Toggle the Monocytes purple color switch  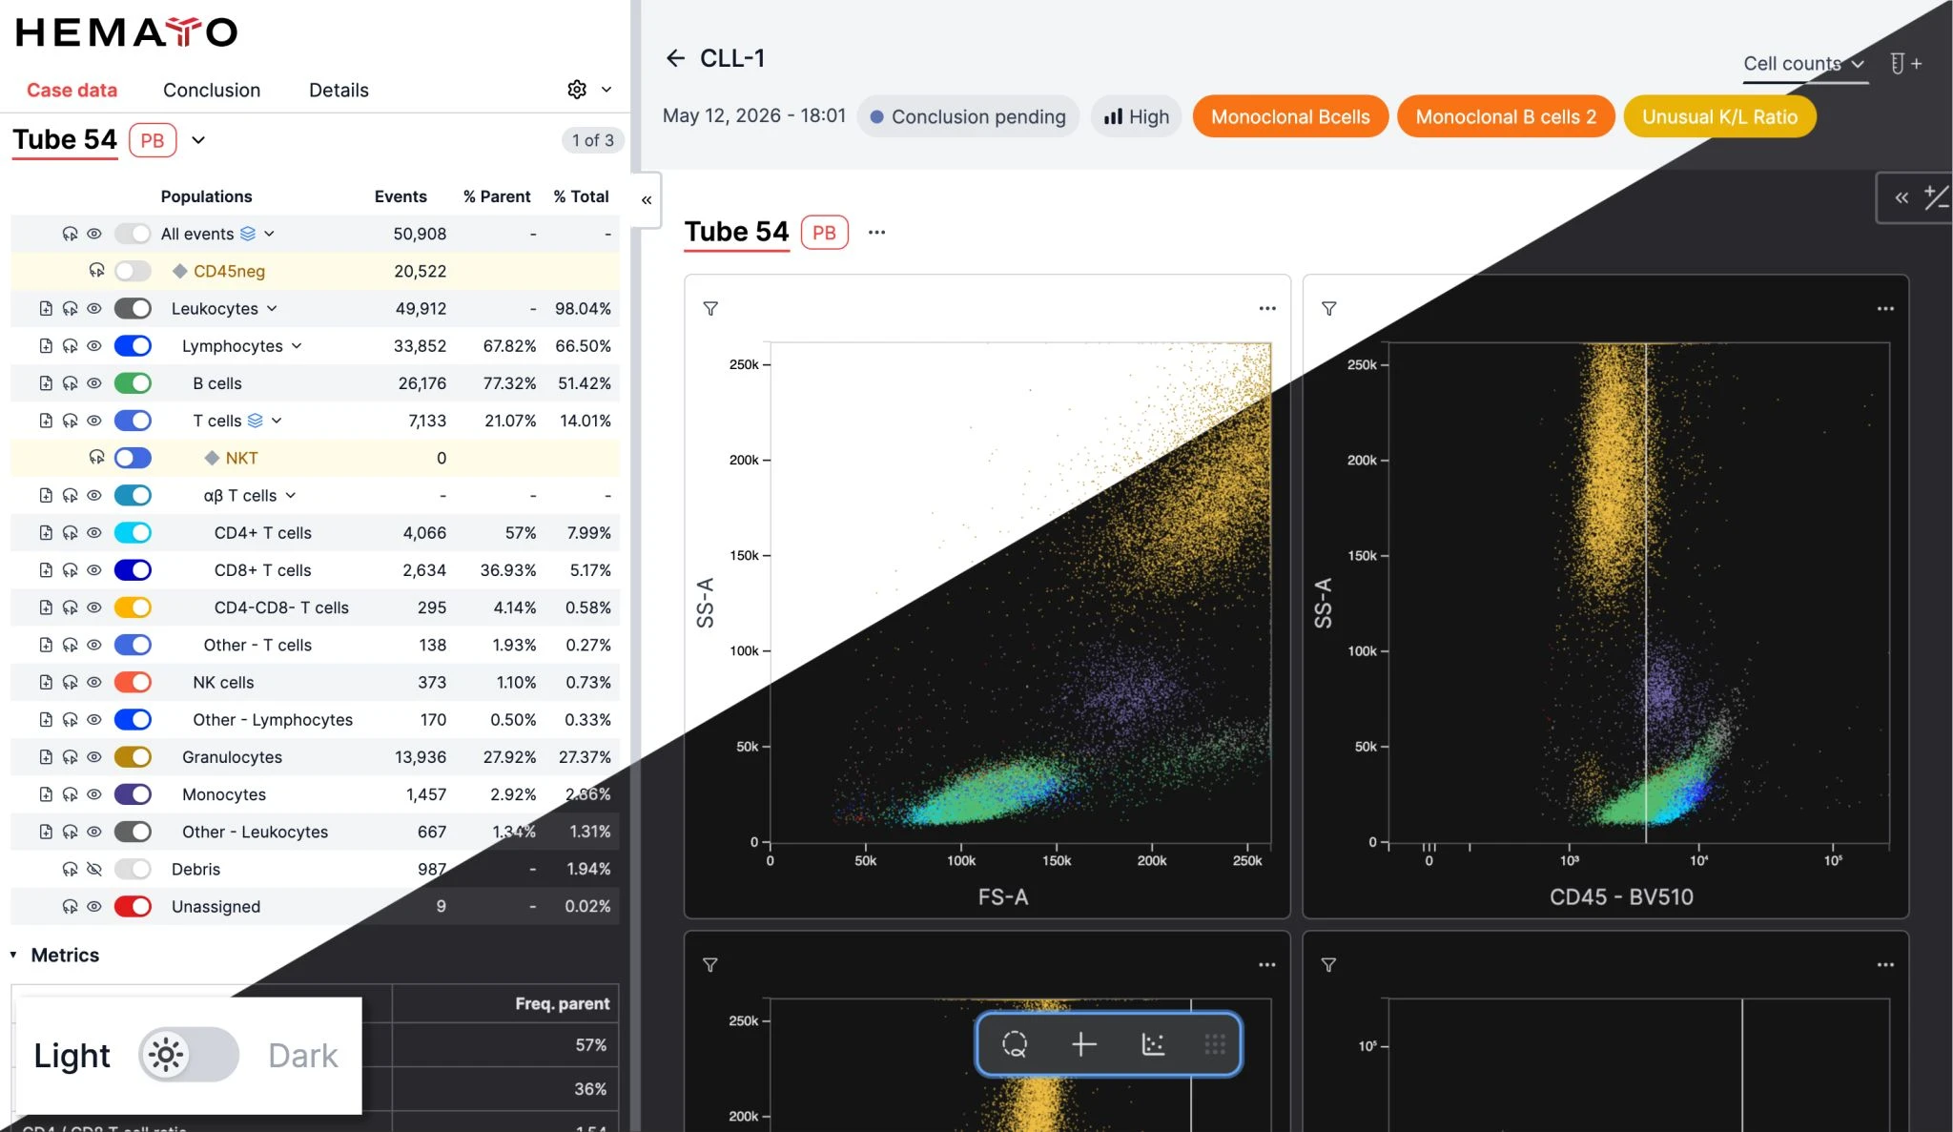[133, 794]
